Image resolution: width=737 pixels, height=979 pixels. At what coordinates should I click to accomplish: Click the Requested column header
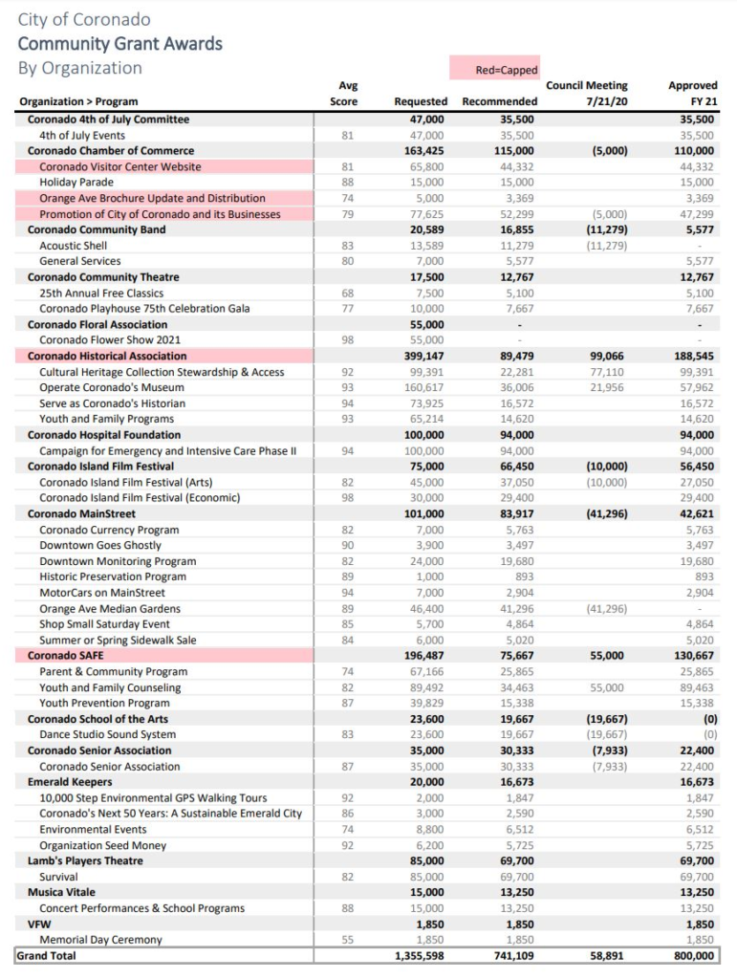421,101
